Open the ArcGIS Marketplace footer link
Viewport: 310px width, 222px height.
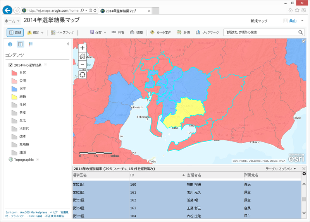tap(34, 212)
